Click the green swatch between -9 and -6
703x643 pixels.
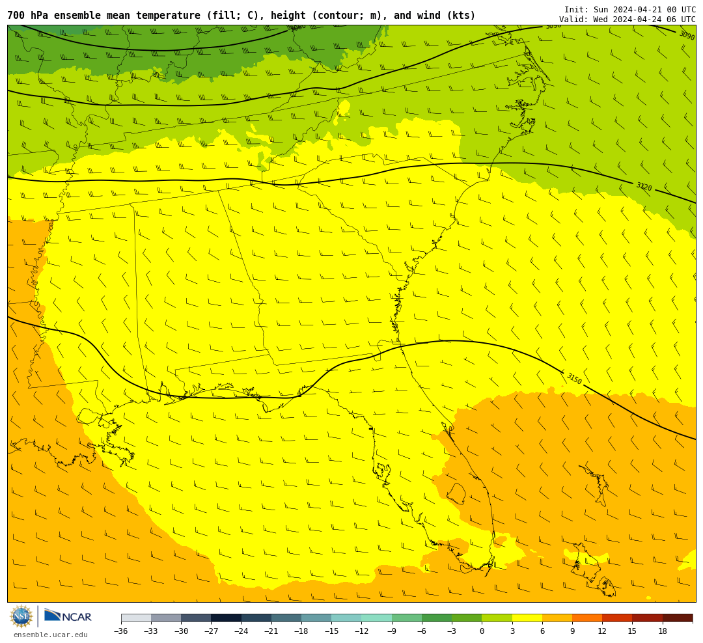point(407,618)
